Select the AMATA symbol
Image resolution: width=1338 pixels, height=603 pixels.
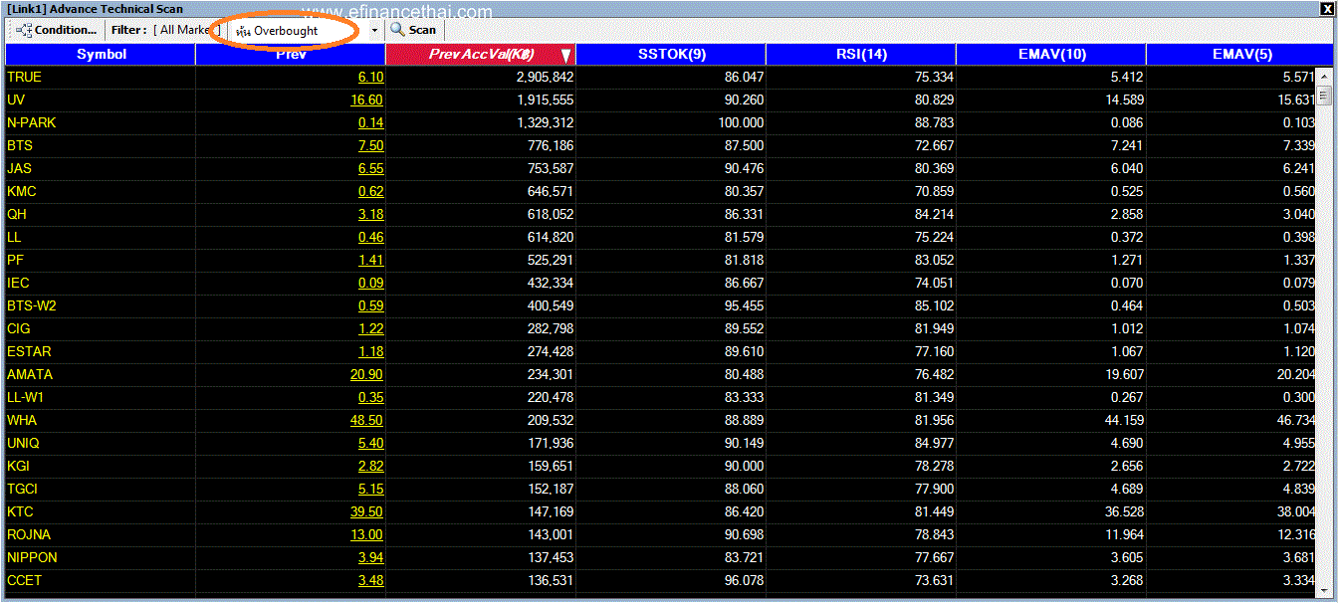coord(30,374)
